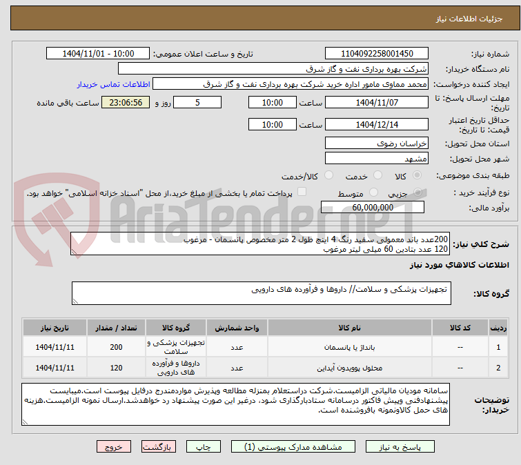Click the تاریخ نیاز column header
Screen dimensions: 521x465
55,328
